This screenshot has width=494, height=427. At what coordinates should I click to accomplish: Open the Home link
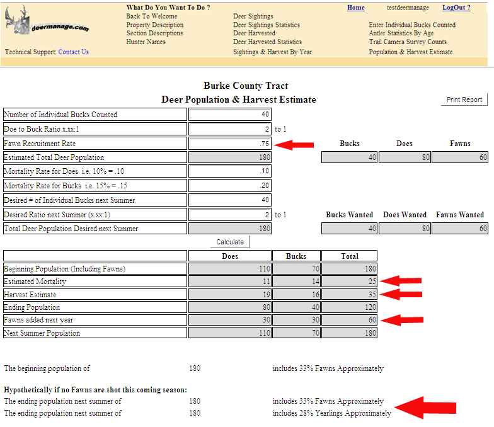coord(355,8)
